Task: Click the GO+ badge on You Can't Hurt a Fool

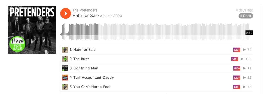Action: (x=237, y=87)
